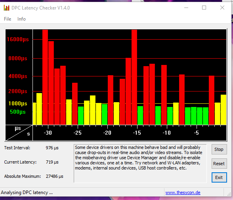Open the www.thesycon.de link
The height and width of the screenshot is (200, 233).
click(x=183, y=192)
